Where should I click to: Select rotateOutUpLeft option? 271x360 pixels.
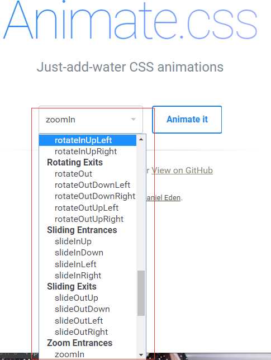88,208
